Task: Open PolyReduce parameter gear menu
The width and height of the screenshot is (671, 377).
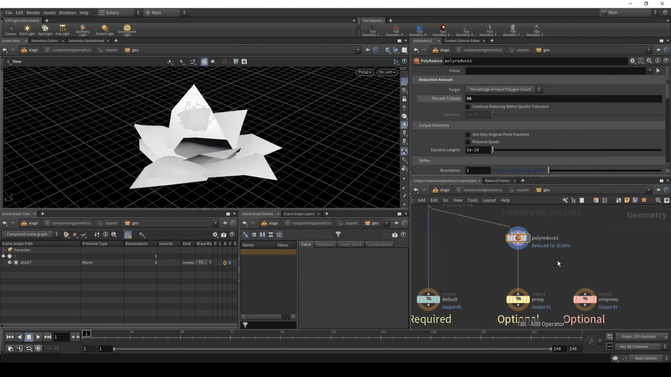Action: [x=632, y=61]
